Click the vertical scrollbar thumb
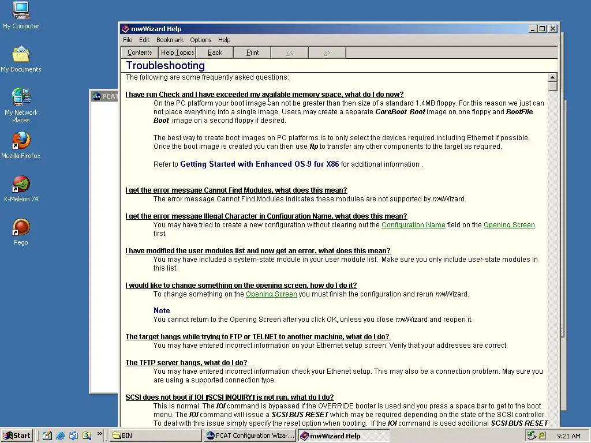 coord(552,87)
